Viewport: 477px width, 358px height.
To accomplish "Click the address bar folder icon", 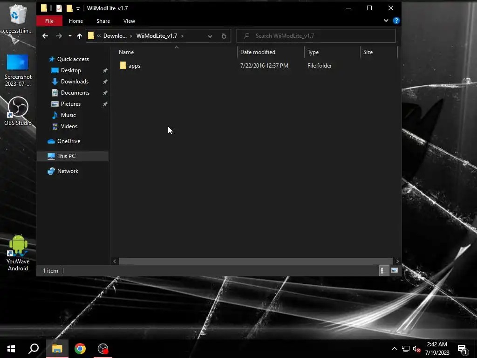I will click(91, 36).
